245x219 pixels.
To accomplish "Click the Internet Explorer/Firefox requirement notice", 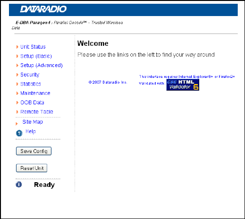I will click(x=187, y=76).
